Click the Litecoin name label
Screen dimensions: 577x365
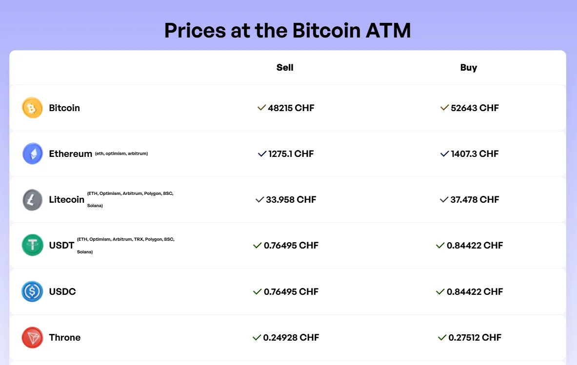[67, 200]
